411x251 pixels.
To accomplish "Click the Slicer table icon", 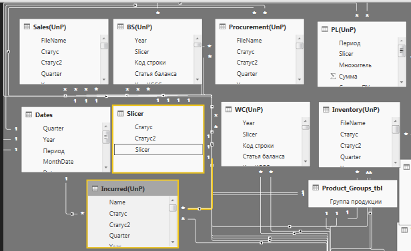I will pos(121,113).
